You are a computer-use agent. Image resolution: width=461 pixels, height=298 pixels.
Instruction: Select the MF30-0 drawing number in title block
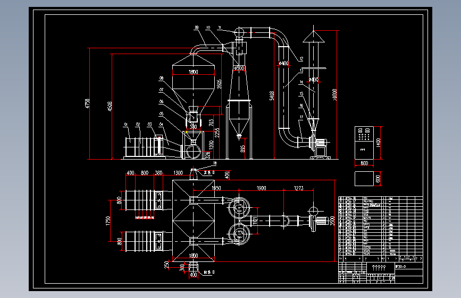click(401, 267)
